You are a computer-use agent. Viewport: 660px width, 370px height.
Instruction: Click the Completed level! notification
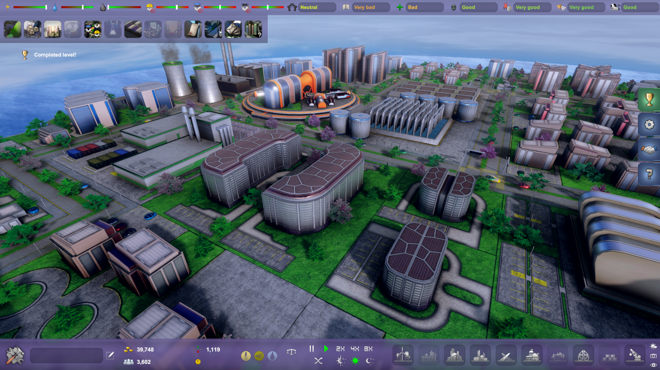[55, 55]
